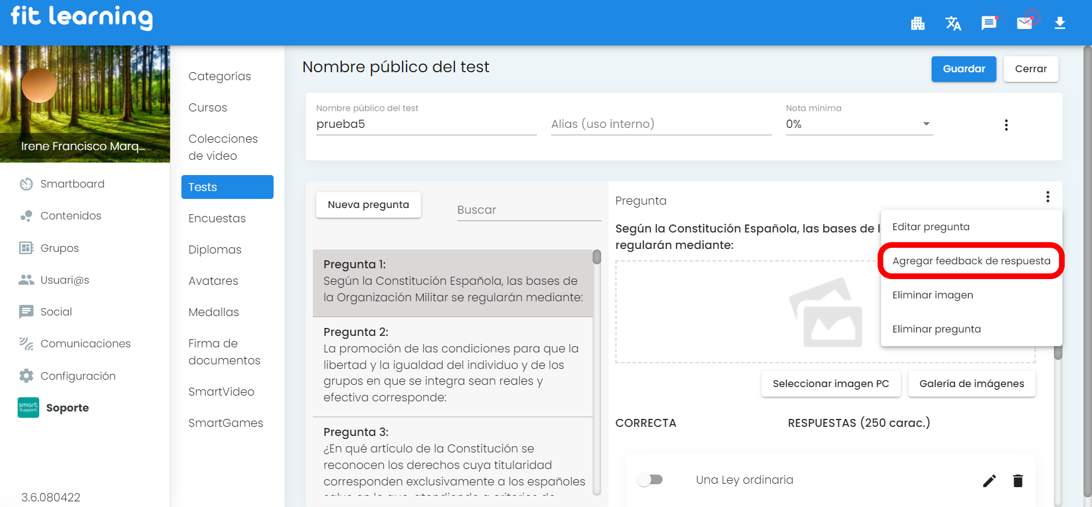Open the Soporte smart support icon

[28, 408]
